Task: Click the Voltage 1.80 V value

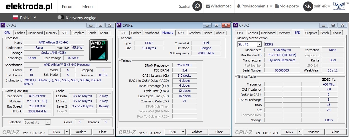Action: point(329,120)
